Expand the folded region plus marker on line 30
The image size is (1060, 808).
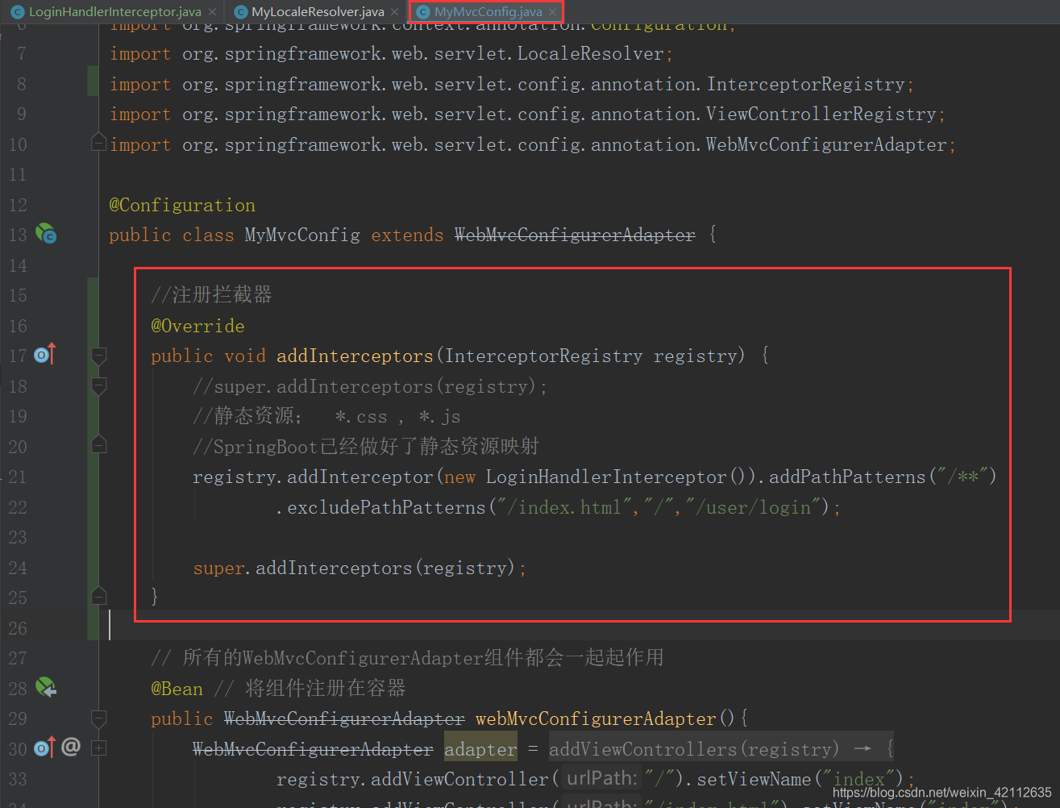pyautogui.click(x=98, y=748)
